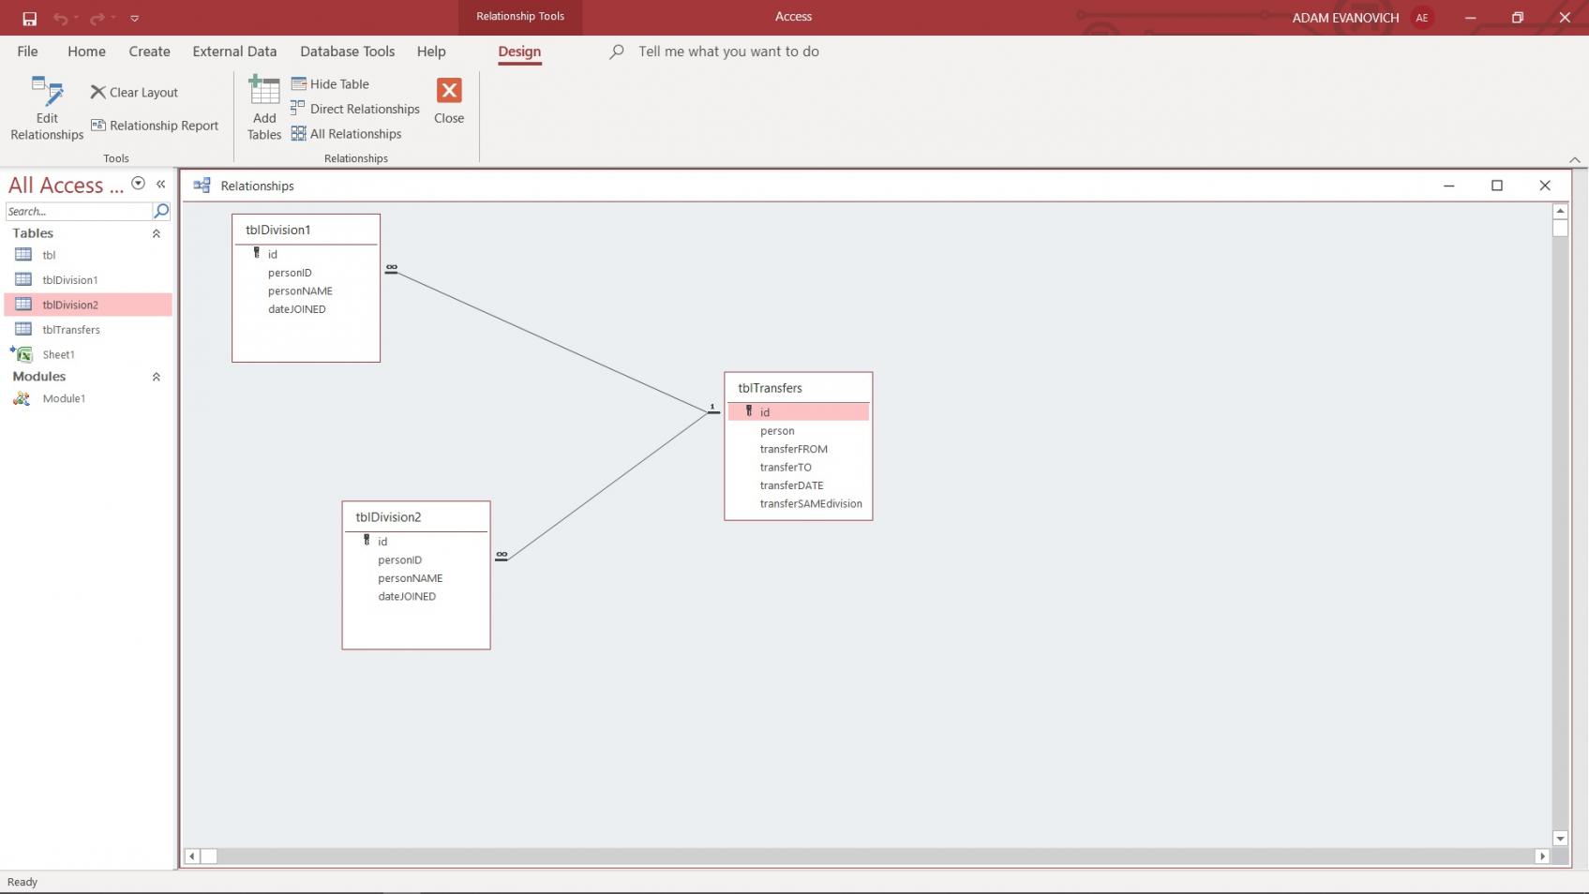Screen dimensions: 1589x894
Task: Switch to the Create ribbon tab
Action: pos(149,52)
